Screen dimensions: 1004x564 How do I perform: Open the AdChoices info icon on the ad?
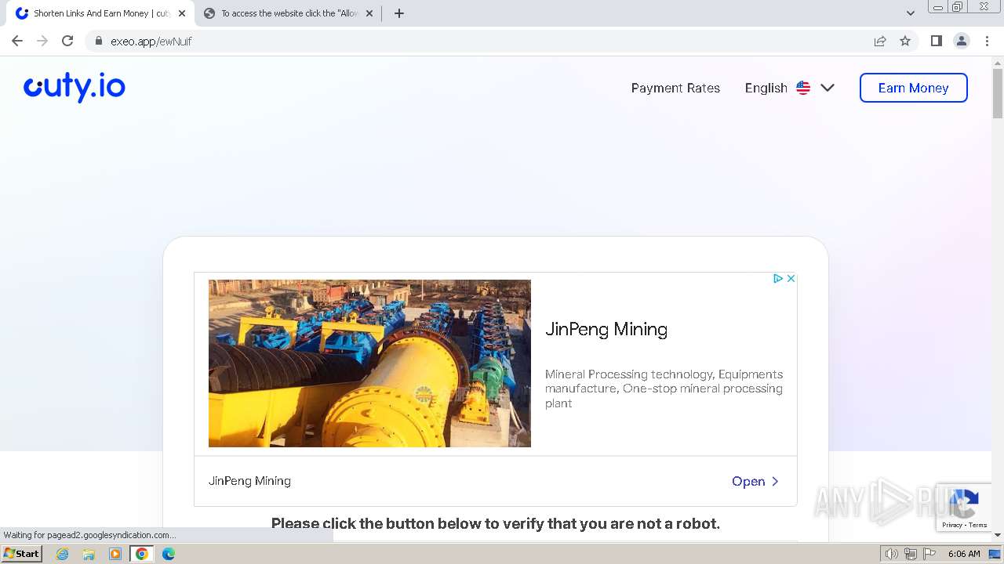[777, 278]
